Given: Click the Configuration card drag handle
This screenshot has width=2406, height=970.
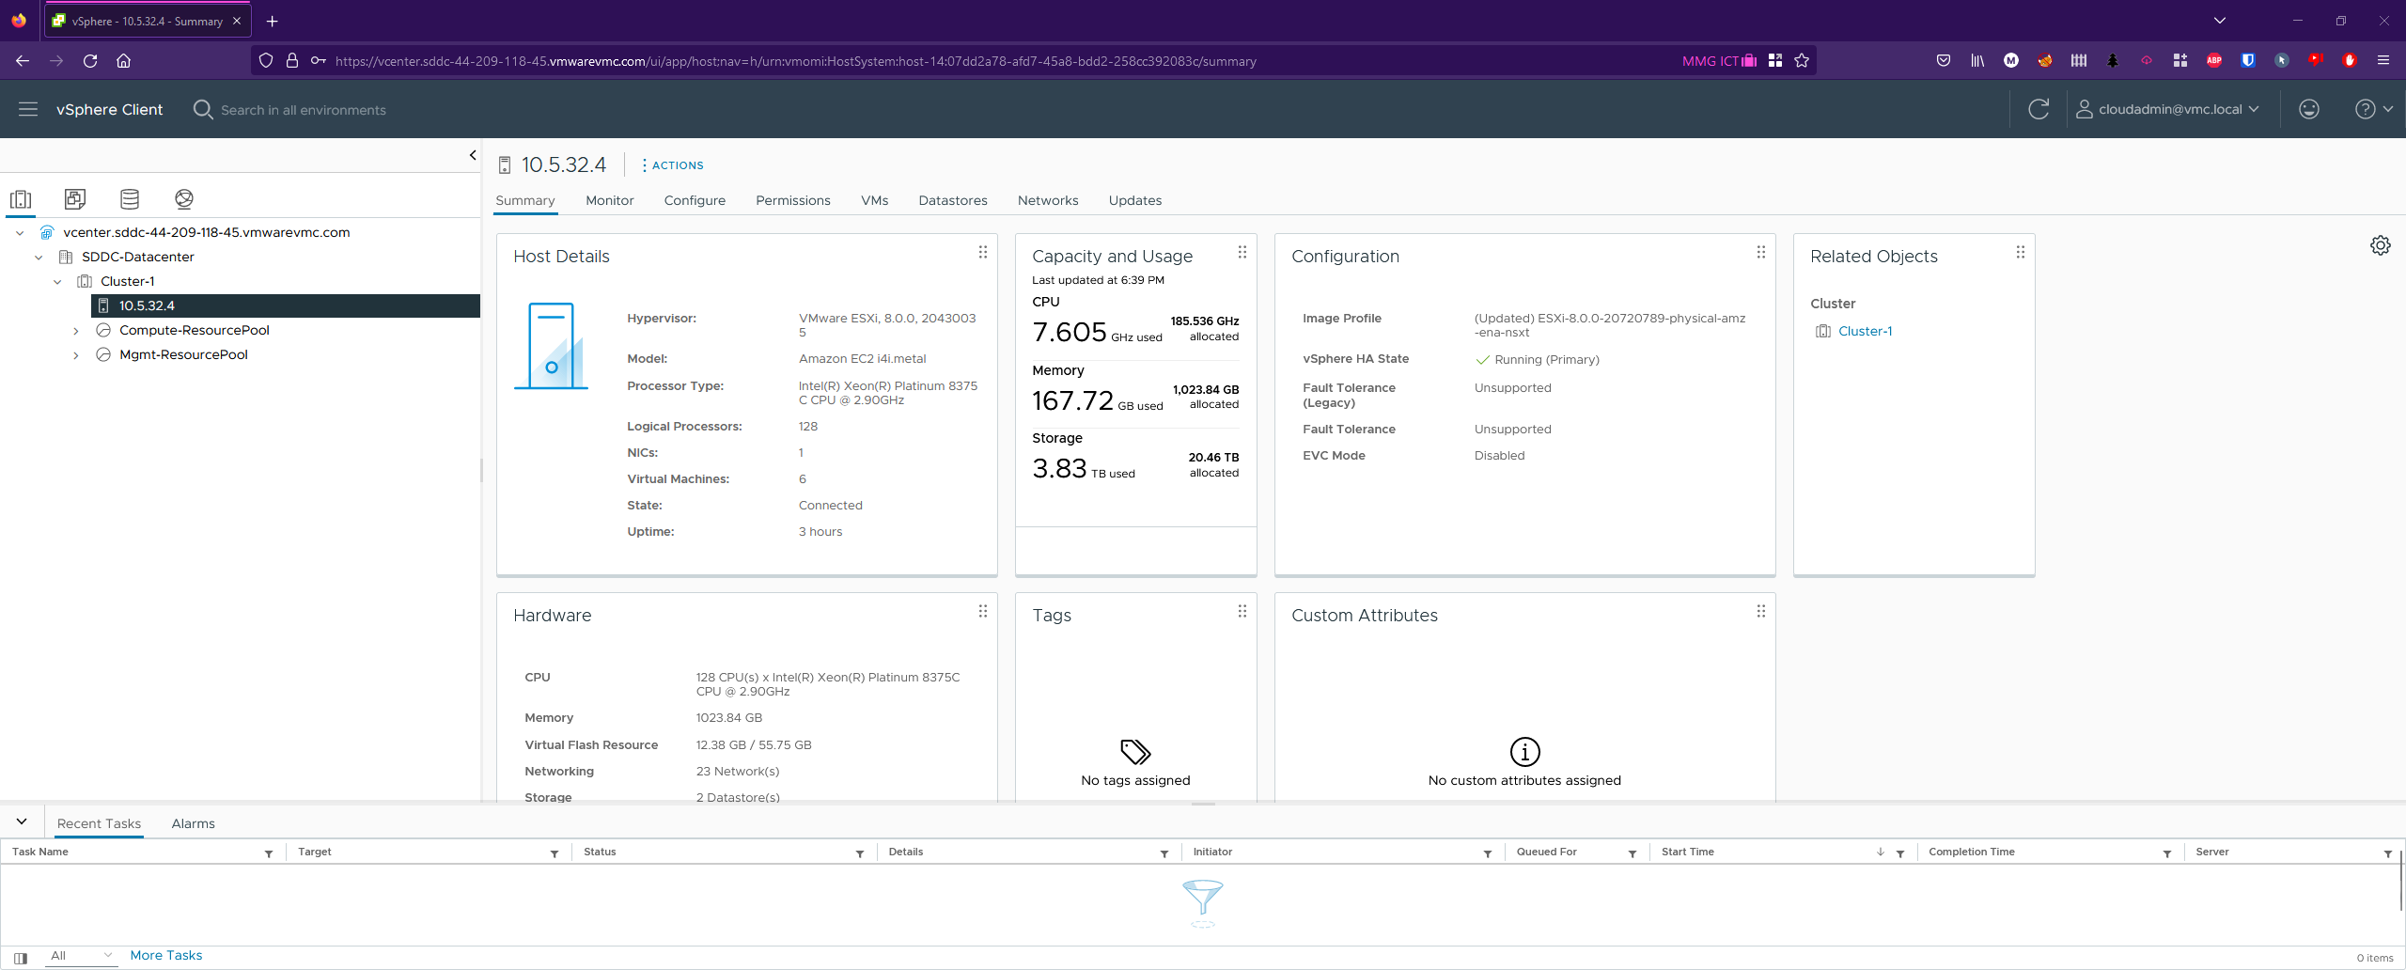Looking at the screenshot, I should [x=1761, y=252].
